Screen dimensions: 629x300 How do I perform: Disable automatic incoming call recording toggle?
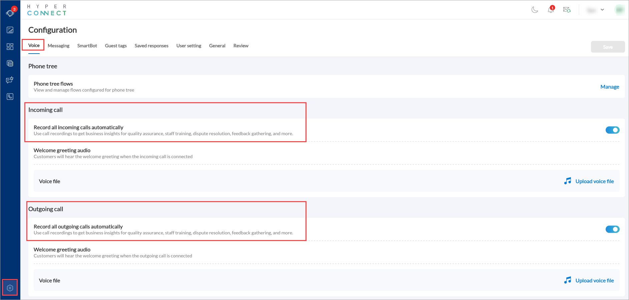coord(612,130)
